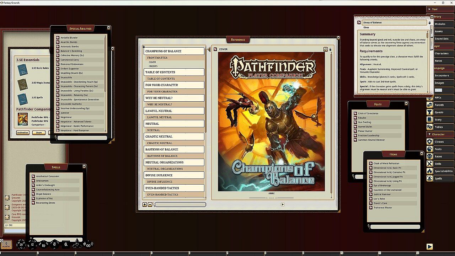Open the Even-Handed Tactics chapter
This screenshot has width=455, height=256.
coord(174,188)
